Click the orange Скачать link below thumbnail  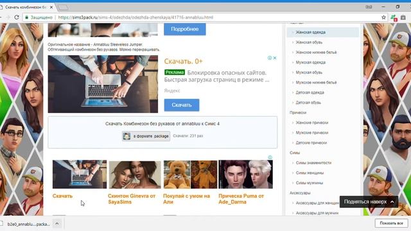pos(62,196)
